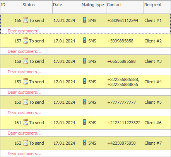The image size is (171, 157).
Task: Click contact number +322255885588
Action: (x=123, y=79)
